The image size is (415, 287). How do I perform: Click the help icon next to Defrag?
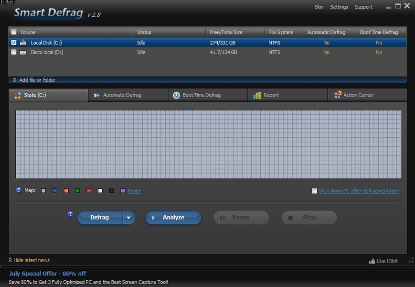(x=70, y=214)
